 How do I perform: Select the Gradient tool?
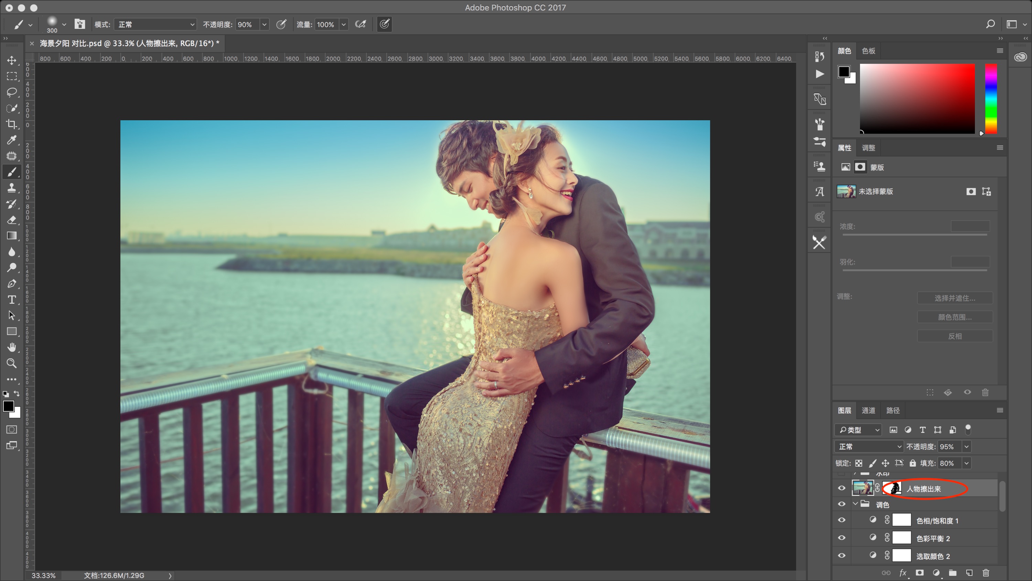tap(12, 236)
